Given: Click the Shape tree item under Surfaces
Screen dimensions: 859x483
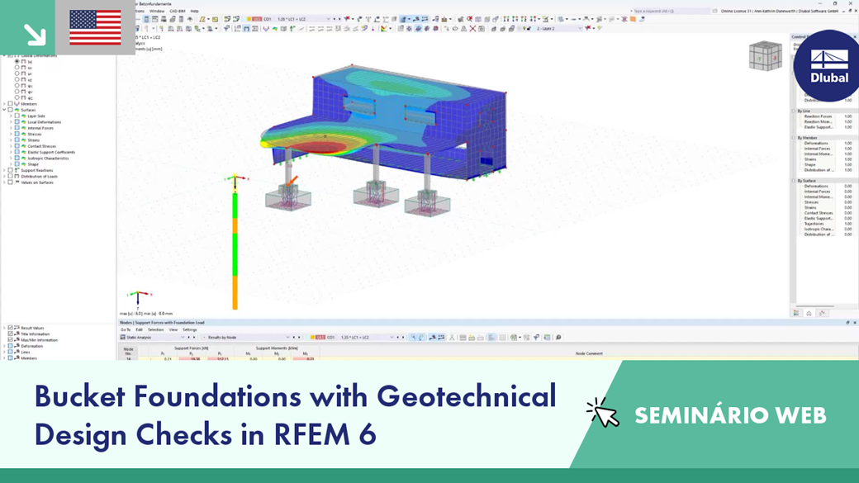Looking at the screenshot, I should tap(33, 164).
